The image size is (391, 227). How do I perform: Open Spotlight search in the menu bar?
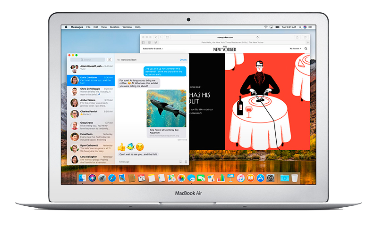(x=300, y=27)
